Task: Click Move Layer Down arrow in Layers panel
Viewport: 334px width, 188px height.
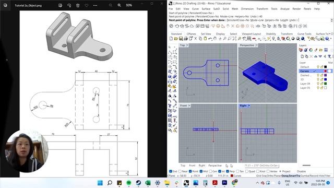Action: point(320,56)
